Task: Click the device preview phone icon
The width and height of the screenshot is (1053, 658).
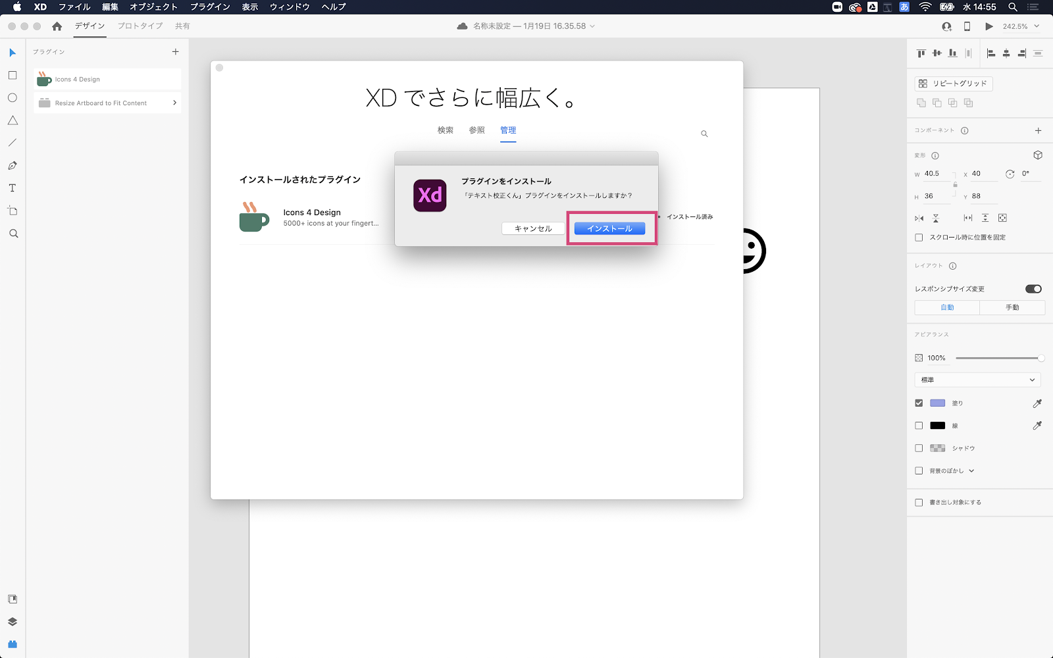Action: [967, 26]
